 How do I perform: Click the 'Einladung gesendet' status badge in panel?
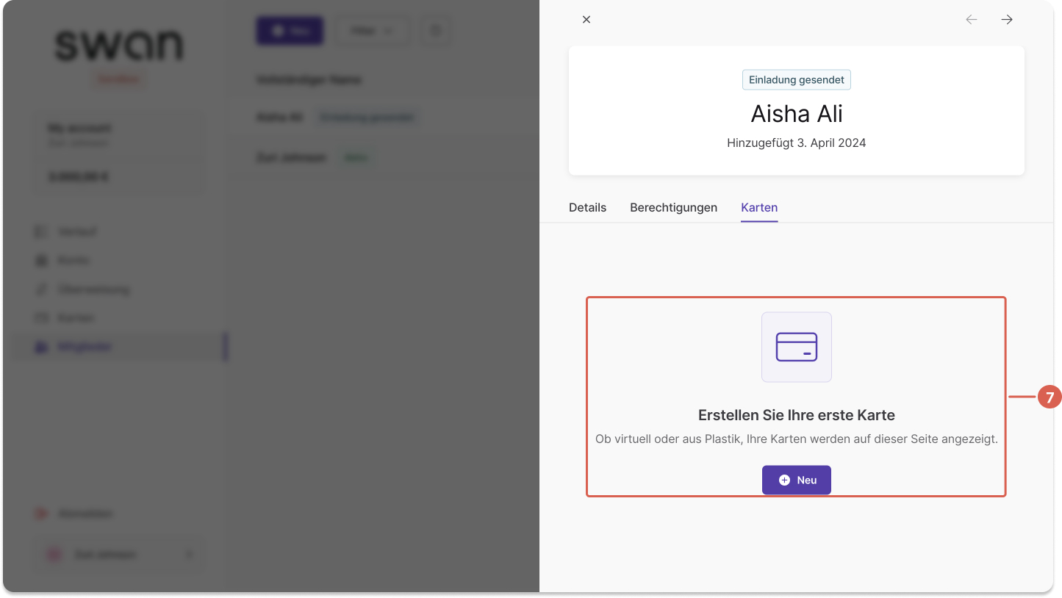[797, 80]
